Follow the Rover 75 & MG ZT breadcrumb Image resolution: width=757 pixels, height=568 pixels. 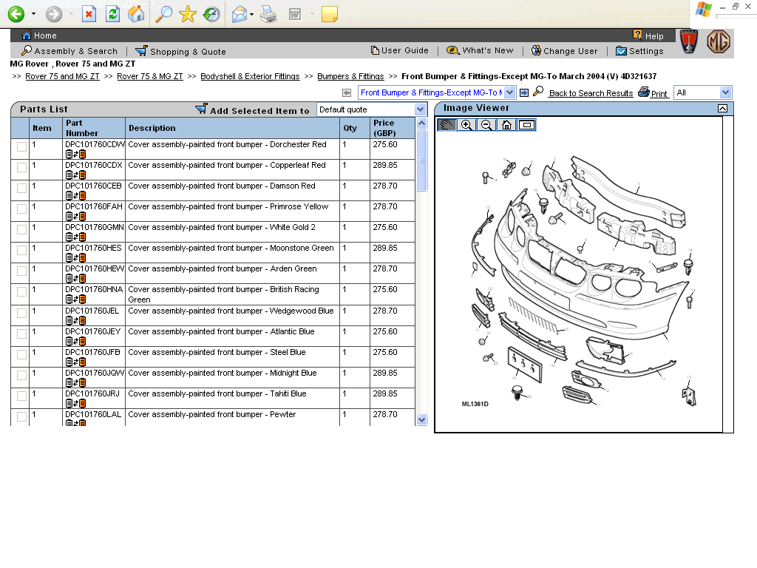tap(150, 76)
